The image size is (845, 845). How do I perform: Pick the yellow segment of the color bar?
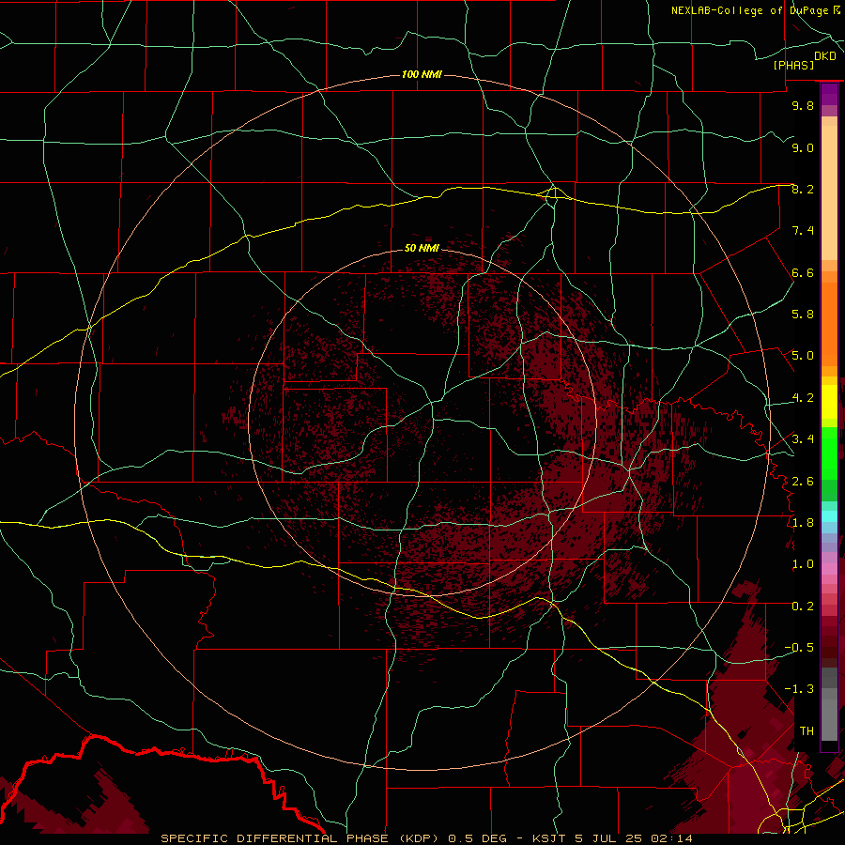[829, 402]
